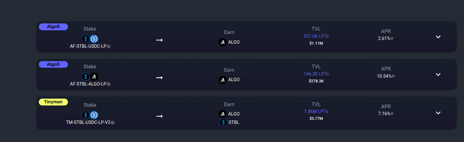
Task: Click the second Algofi badge on STBL-ALGO row
Action: (53, 64)
